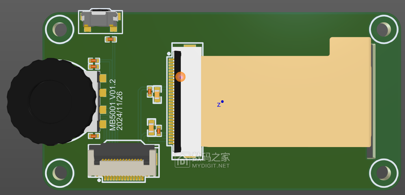Image resolution: width=405 pixels, height=195 pixels.
Task: Select the upper tan capacitor left of the FPC connector
Action: coord(157,94)
